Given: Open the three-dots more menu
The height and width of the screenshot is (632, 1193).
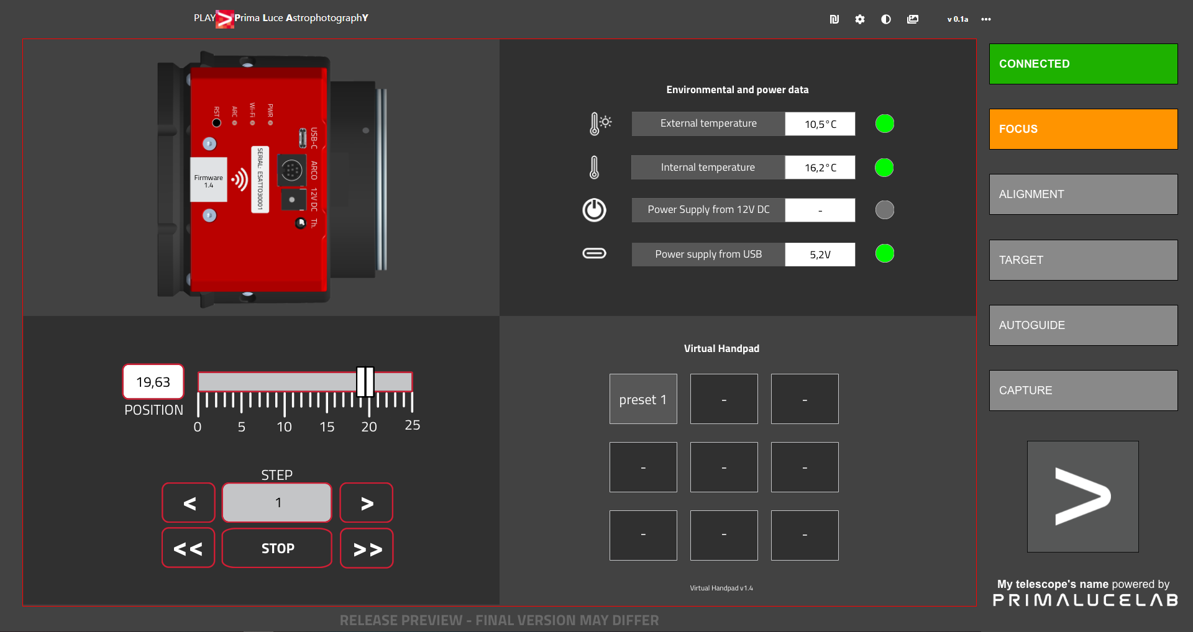Looking at the screenshot, I should [986, 19].
